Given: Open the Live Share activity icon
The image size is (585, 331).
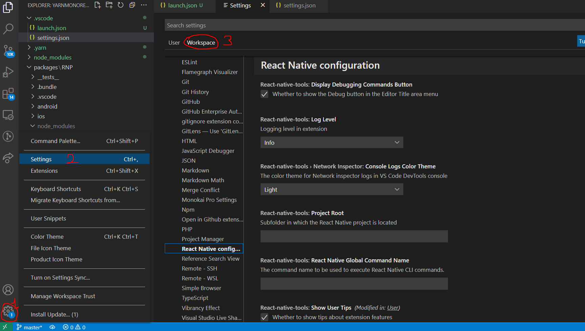Looking at the screenshot, I should tap(8, 158).
